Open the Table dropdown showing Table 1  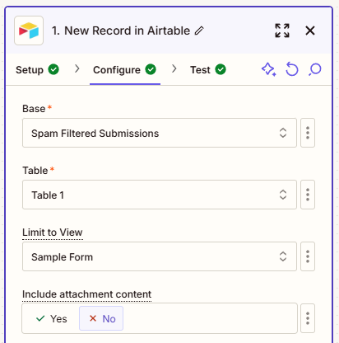click(x=160, y=195)
